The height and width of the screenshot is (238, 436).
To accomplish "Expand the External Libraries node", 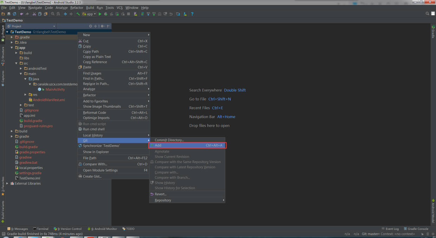I will coord(7,184).
